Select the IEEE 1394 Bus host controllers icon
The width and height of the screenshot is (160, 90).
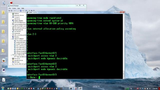(x=13, y=28)
